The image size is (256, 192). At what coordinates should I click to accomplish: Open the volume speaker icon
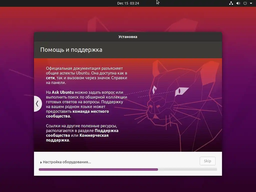pos(238,3)
